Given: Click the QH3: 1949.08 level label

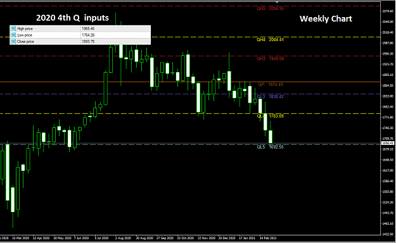Looking at the screenshot, I should 270,59.
